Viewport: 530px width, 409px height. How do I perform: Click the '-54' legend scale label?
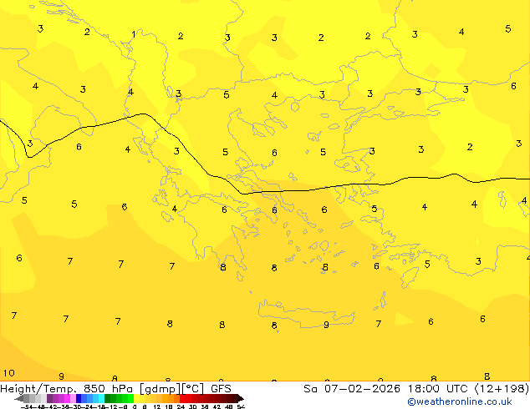coord(26,406)
